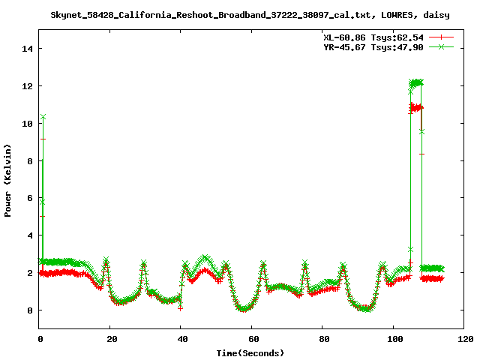Click the green line sample in the legend
The height and width of the screenshot is (360, 480).
pyautogui.click(x=441, y=46)
